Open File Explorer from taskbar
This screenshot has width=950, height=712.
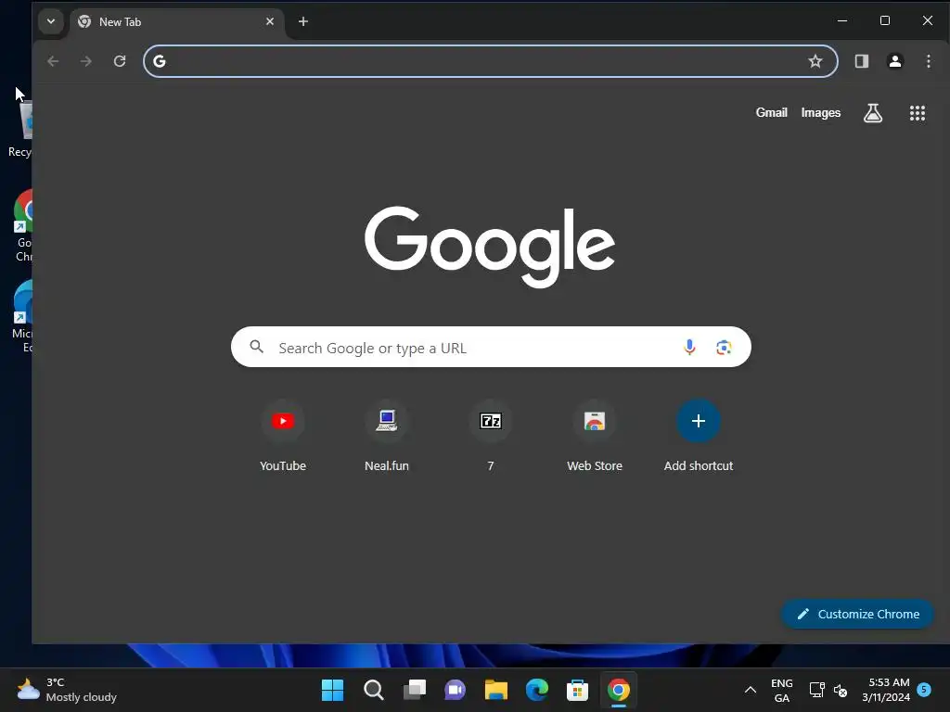click(x=495, y=690)
